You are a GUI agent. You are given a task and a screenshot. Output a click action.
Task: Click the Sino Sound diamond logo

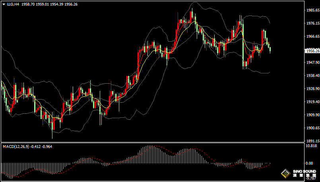coord(285,173)
